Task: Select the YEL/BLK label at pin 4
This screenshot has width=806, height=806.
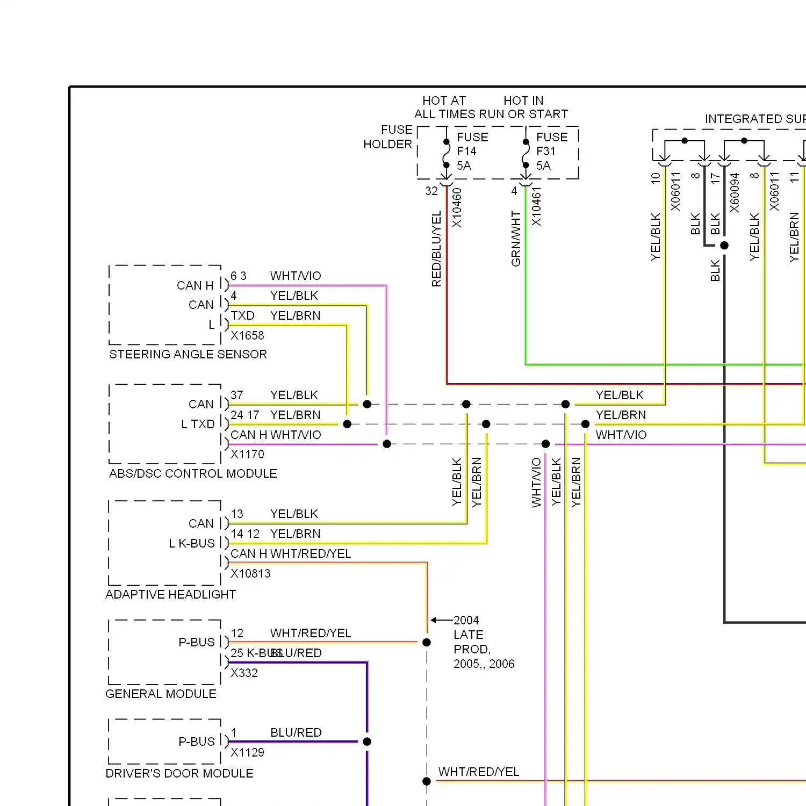Action: (x=294, y=296)
